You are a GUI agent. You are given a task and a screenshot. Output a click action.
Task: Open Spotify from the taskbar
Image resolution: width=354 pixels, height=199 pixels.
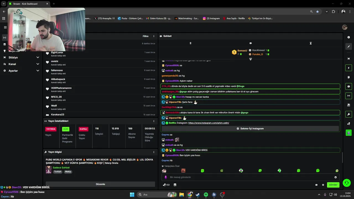206,195
